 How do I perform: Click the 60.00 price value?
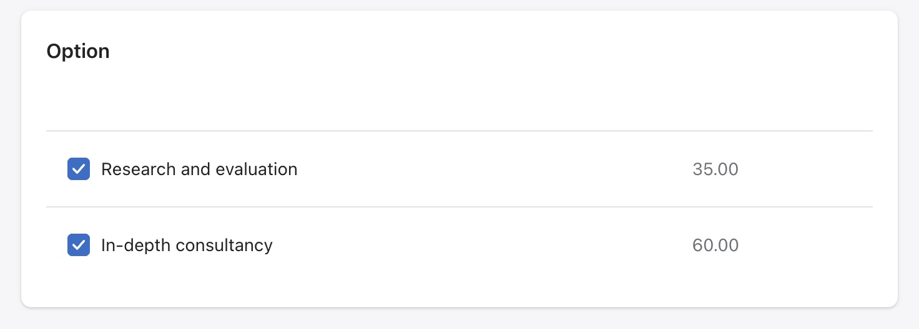(x=715, y=245)
